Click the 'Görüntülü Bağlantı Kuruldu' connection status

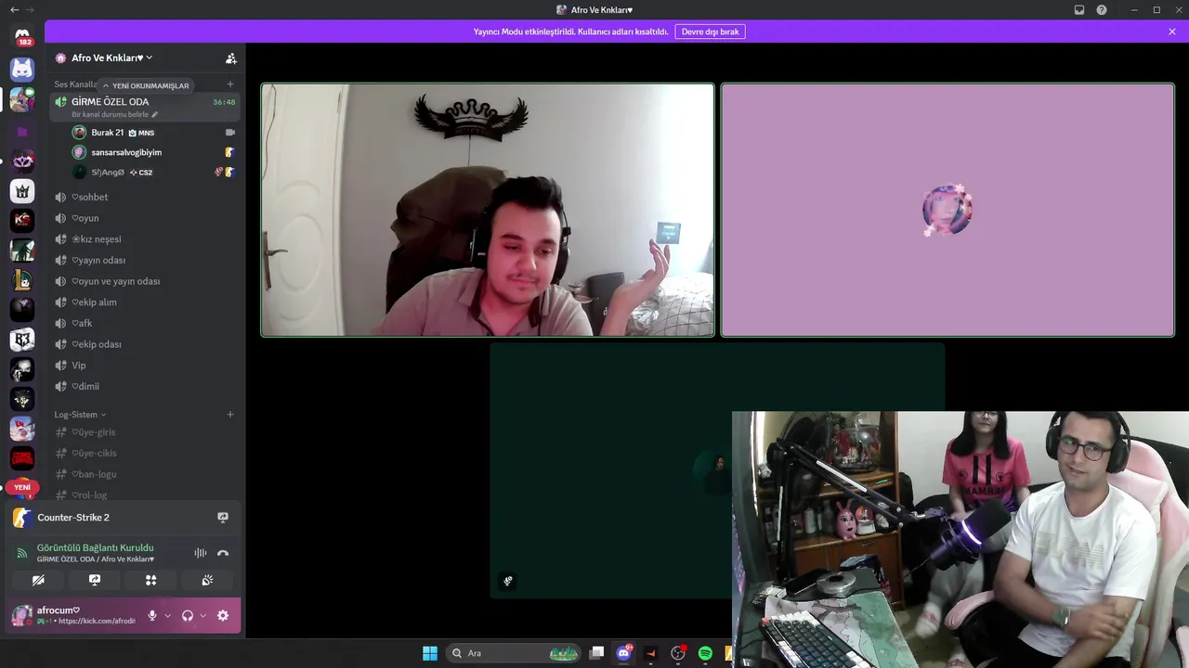(95, 547)
